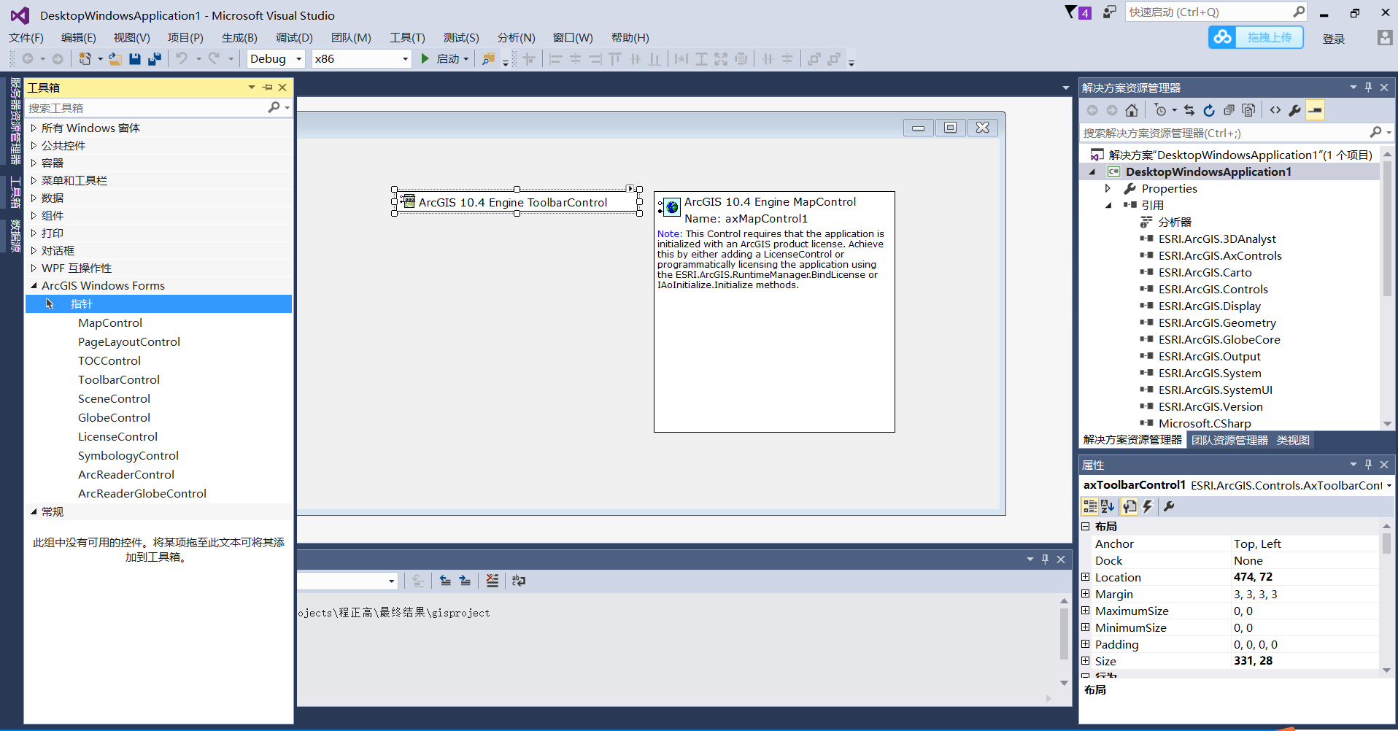Pin the Toolbox panel open
The image size is (1398, 731).
267,87
